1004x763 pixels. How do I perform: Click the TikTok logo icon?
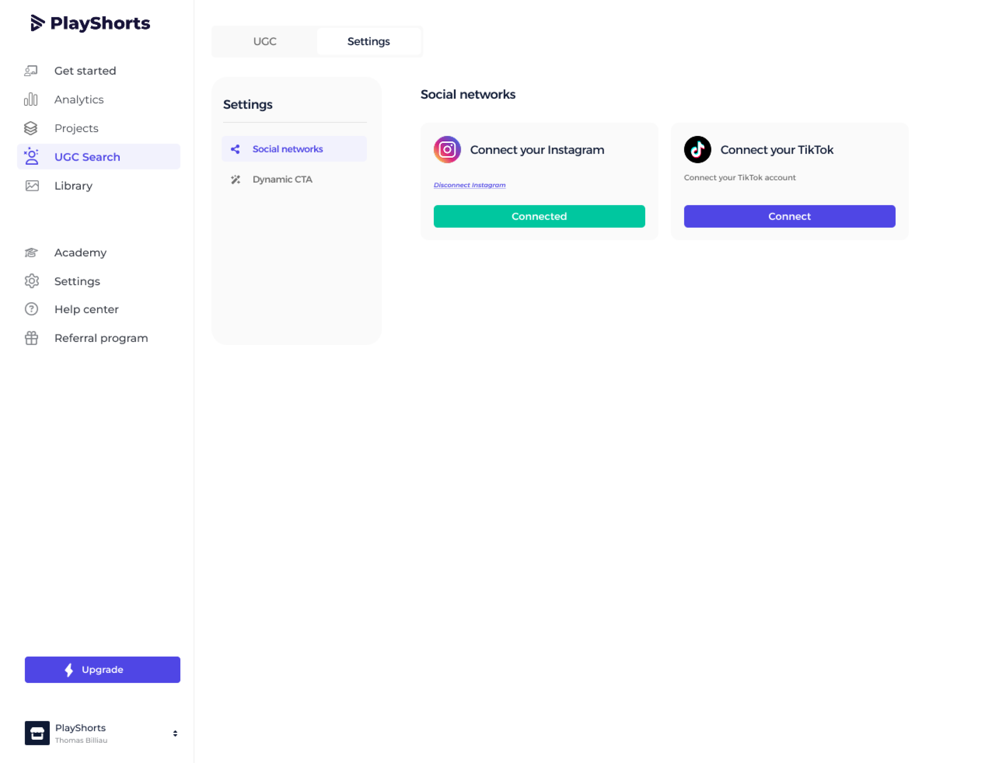[697, 150]
